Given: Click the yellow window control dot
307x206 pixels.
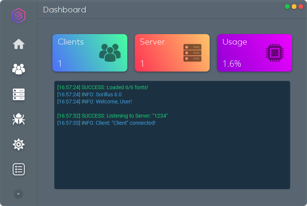Looking at the screenshot, I should (x=294, y=7).
